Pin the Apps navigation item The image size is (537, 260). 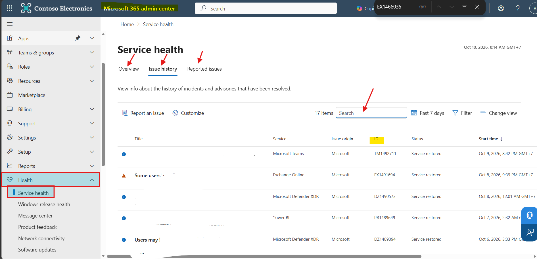(x=78, y=38)
